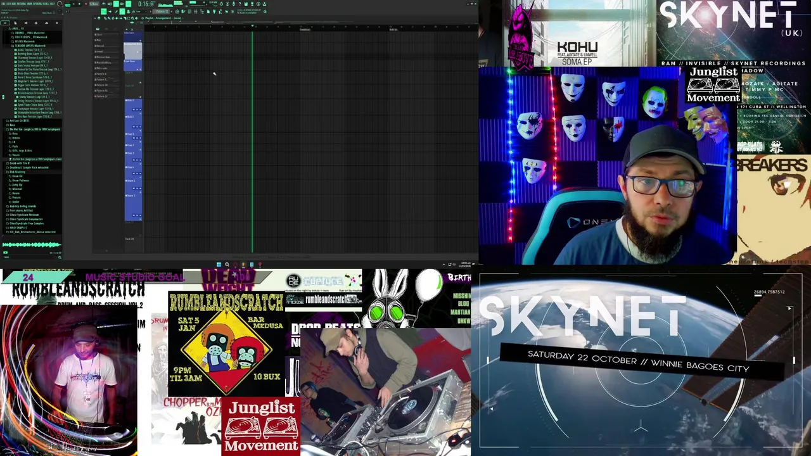Screen dimensions: 811x456
Task: Select the playlist Slice tool
Action: (x=125, y=18)
